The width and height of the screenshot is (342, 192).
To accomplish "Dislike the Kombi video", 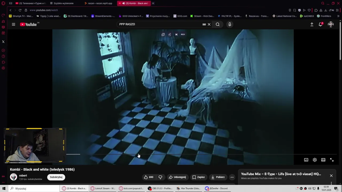I will 160,177.
